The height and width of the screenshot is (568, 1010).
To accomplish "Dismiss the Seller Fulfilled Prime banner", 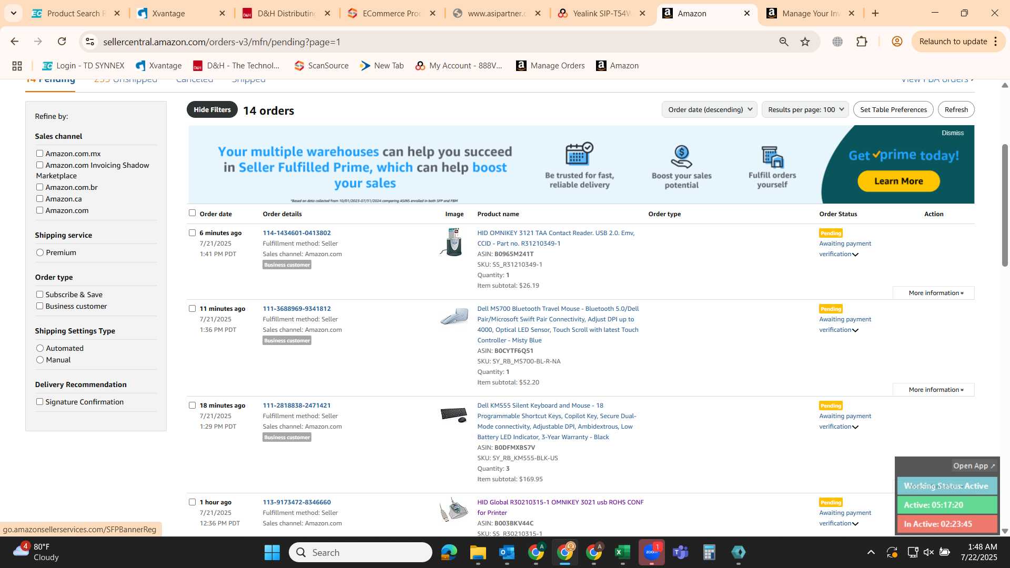I will point(953,133).
